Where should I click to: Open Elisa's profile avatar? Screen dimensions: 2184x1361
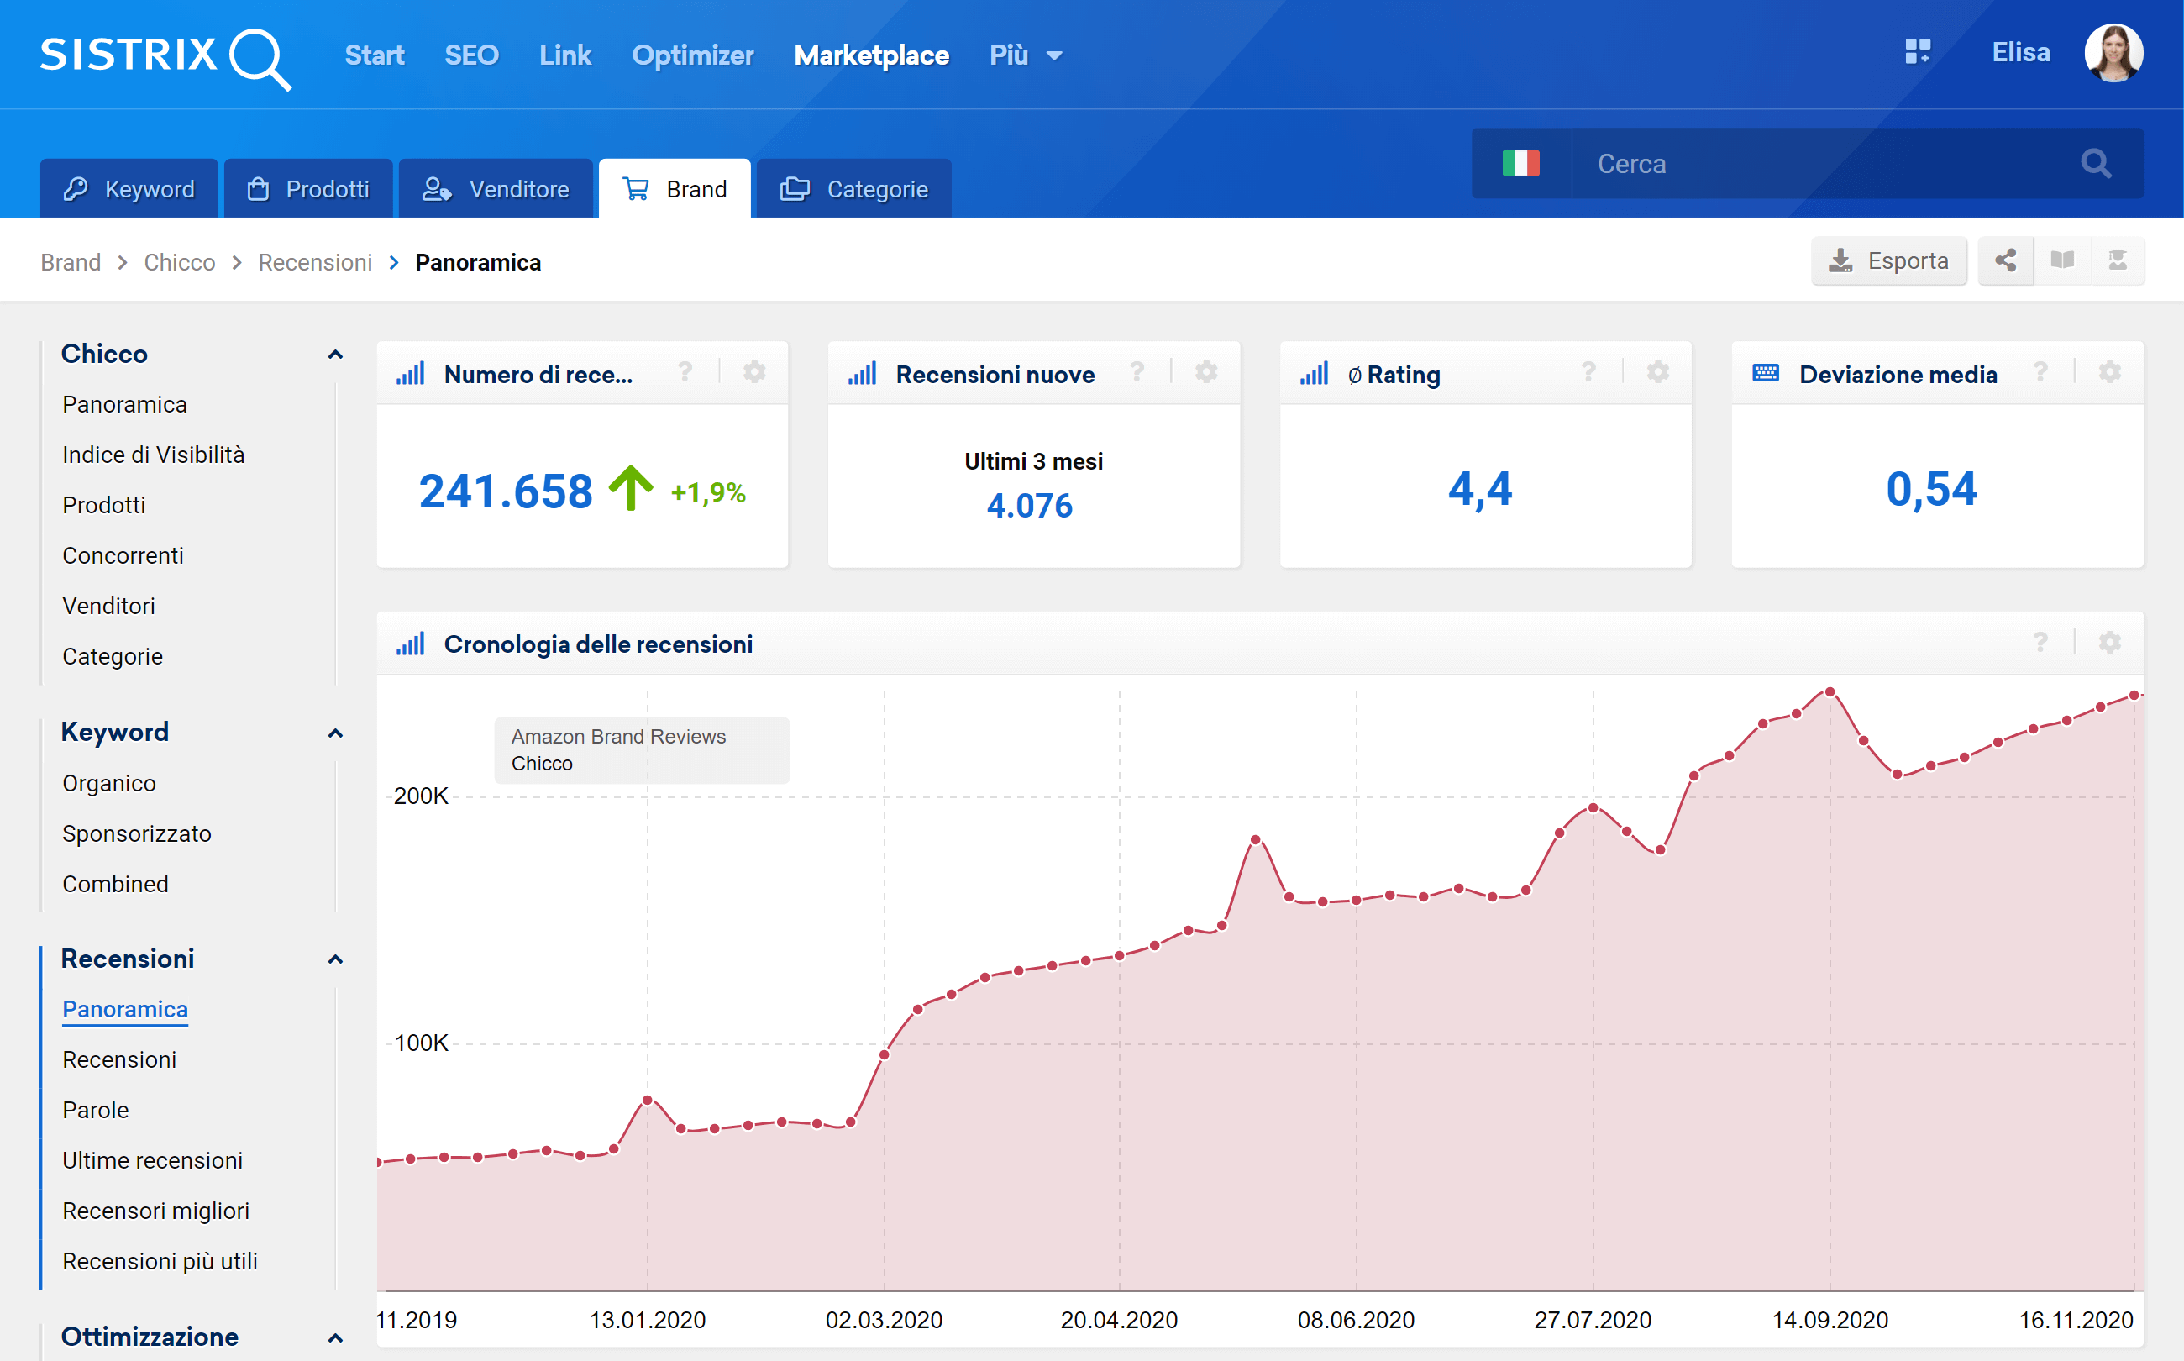2113,53
